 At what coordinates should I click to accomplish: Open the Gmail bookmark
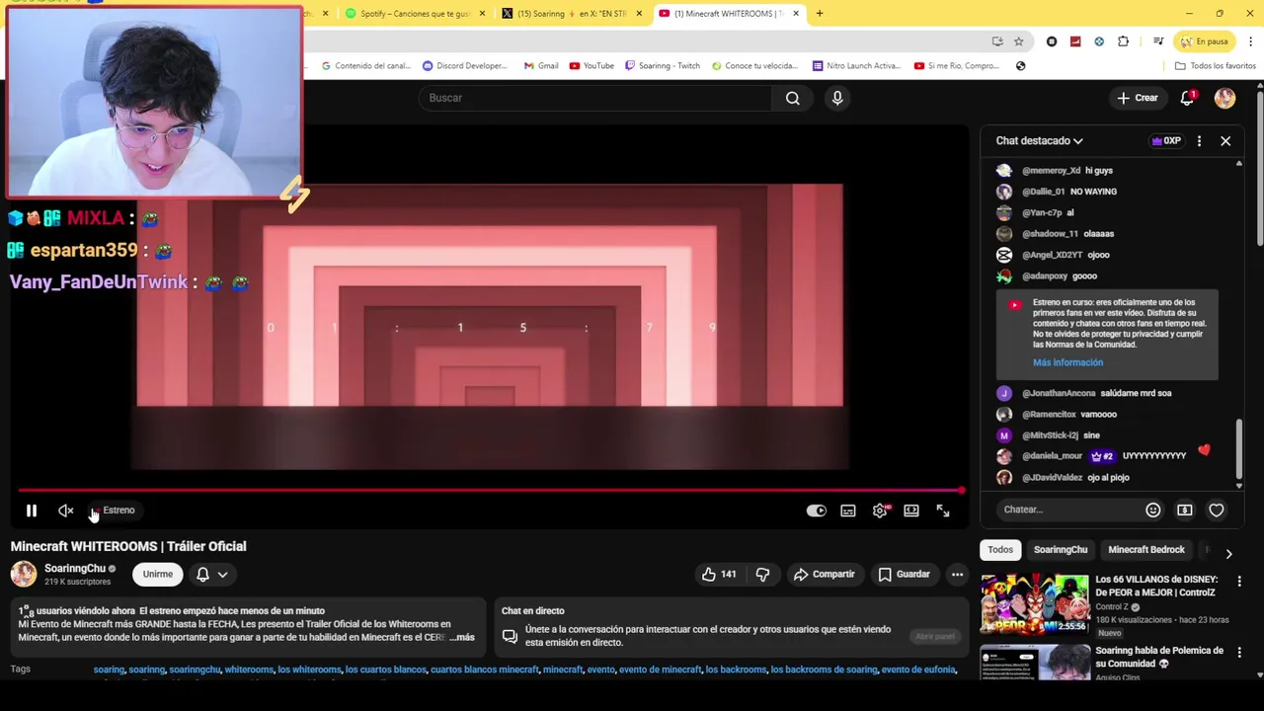click(x=541, y=66)
